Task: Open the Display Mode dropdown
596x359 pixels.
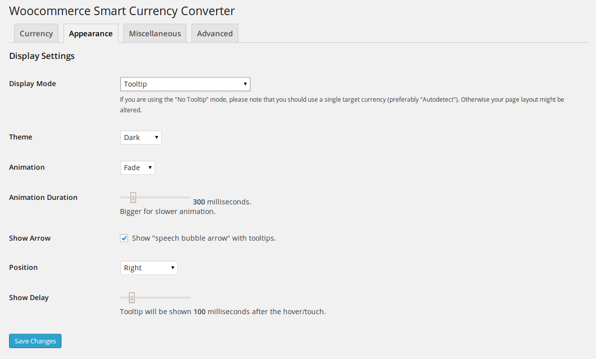Action: coord(185,84)
